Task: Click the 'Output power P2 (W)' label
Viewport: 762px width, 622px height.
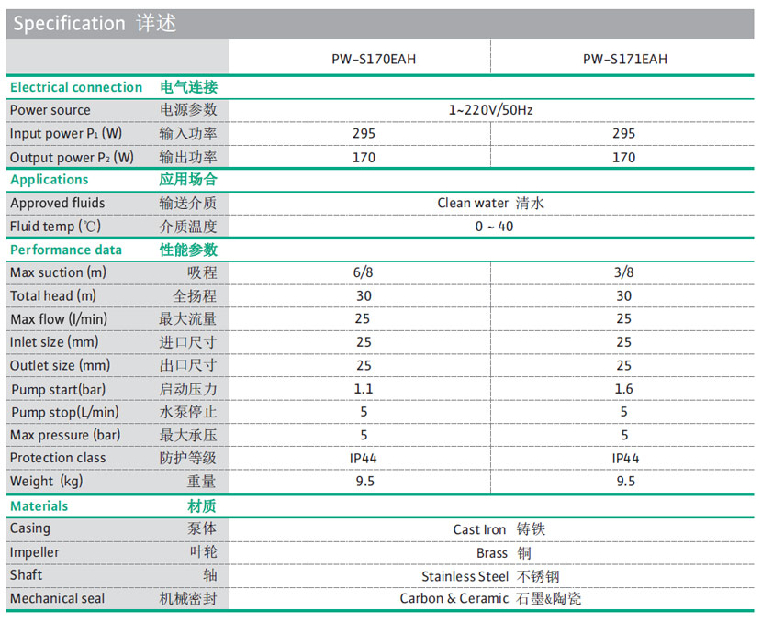Action: (72, 158)
